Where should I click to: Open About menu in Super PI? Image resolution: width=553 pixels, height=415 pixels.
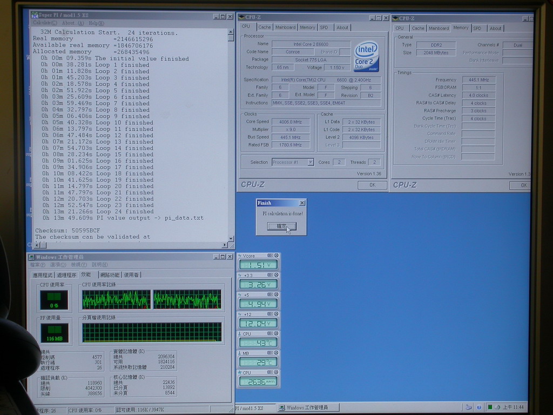(73, 23)
